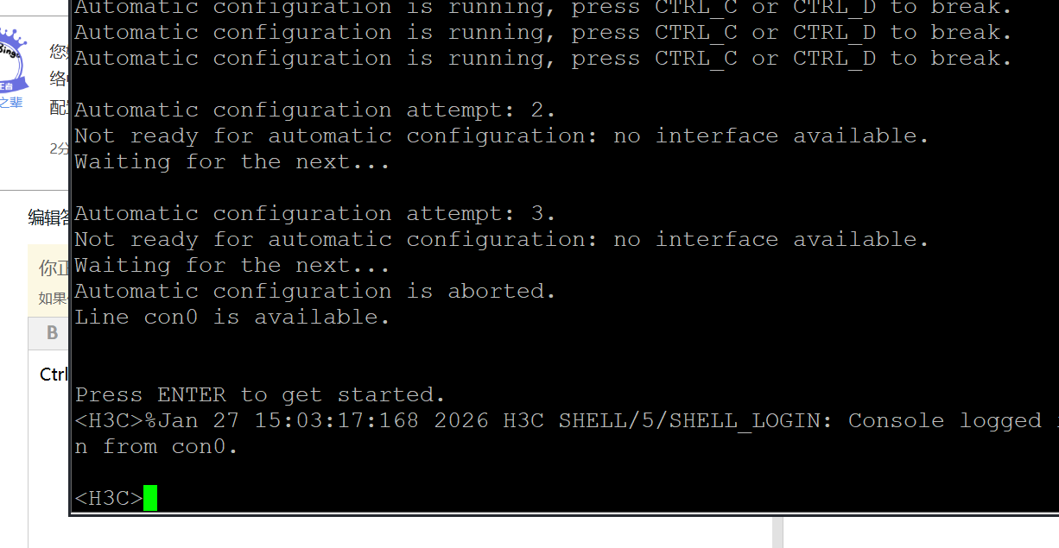Click the 'Automatic configuration attempt: 2.' line
1059x548 pixels.
tap(315, 110)
